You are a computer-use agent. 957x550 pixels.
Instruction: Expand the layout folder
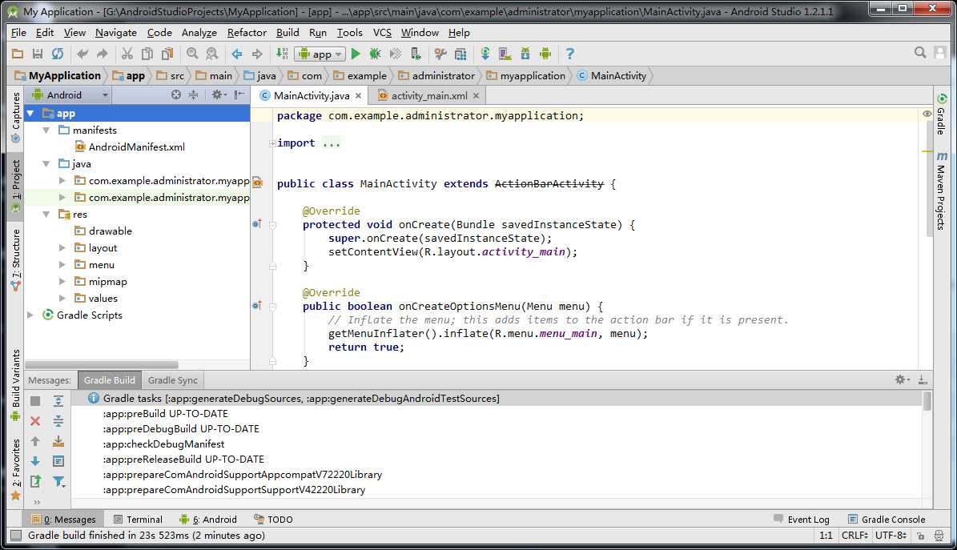62,248
